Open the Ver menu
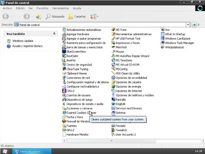The image size is (205, 154). [30, 8]
